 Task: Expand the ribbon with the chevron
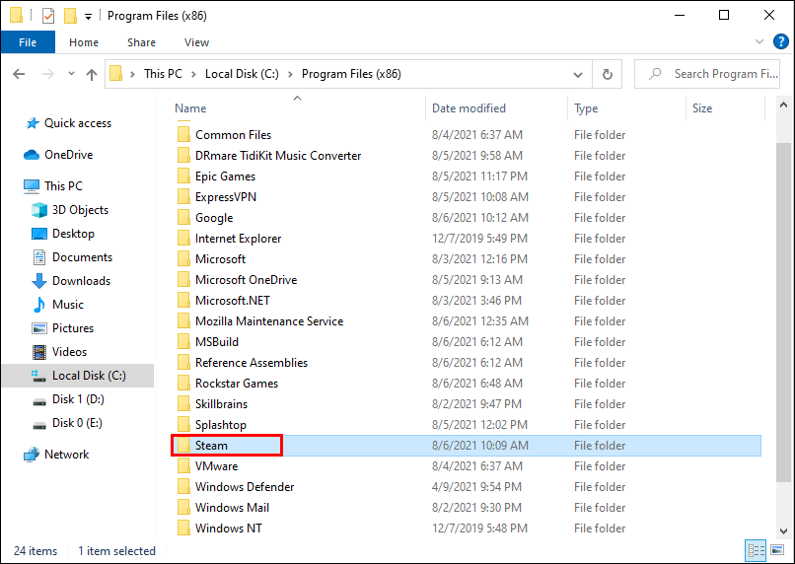click(x=759, y=41)
